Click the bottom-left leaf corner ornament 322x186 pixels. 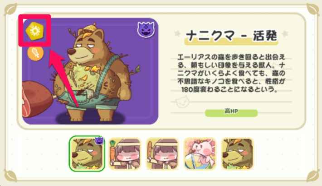(x=11, y=176)
